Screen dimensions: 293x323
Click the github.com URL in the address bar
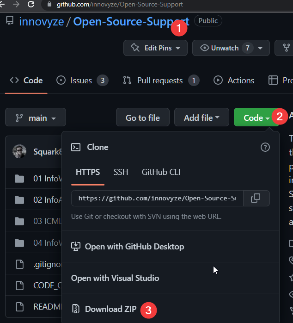[120, 4]
